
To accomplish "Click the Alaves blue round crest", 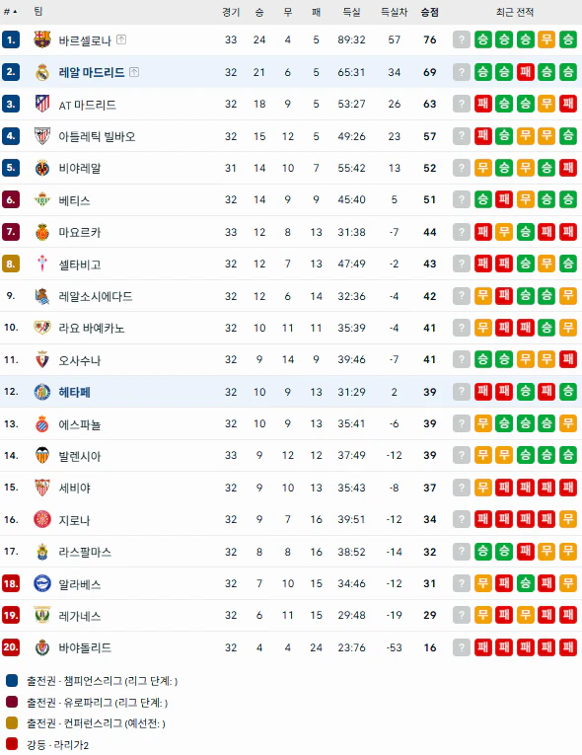I will 42,583.
